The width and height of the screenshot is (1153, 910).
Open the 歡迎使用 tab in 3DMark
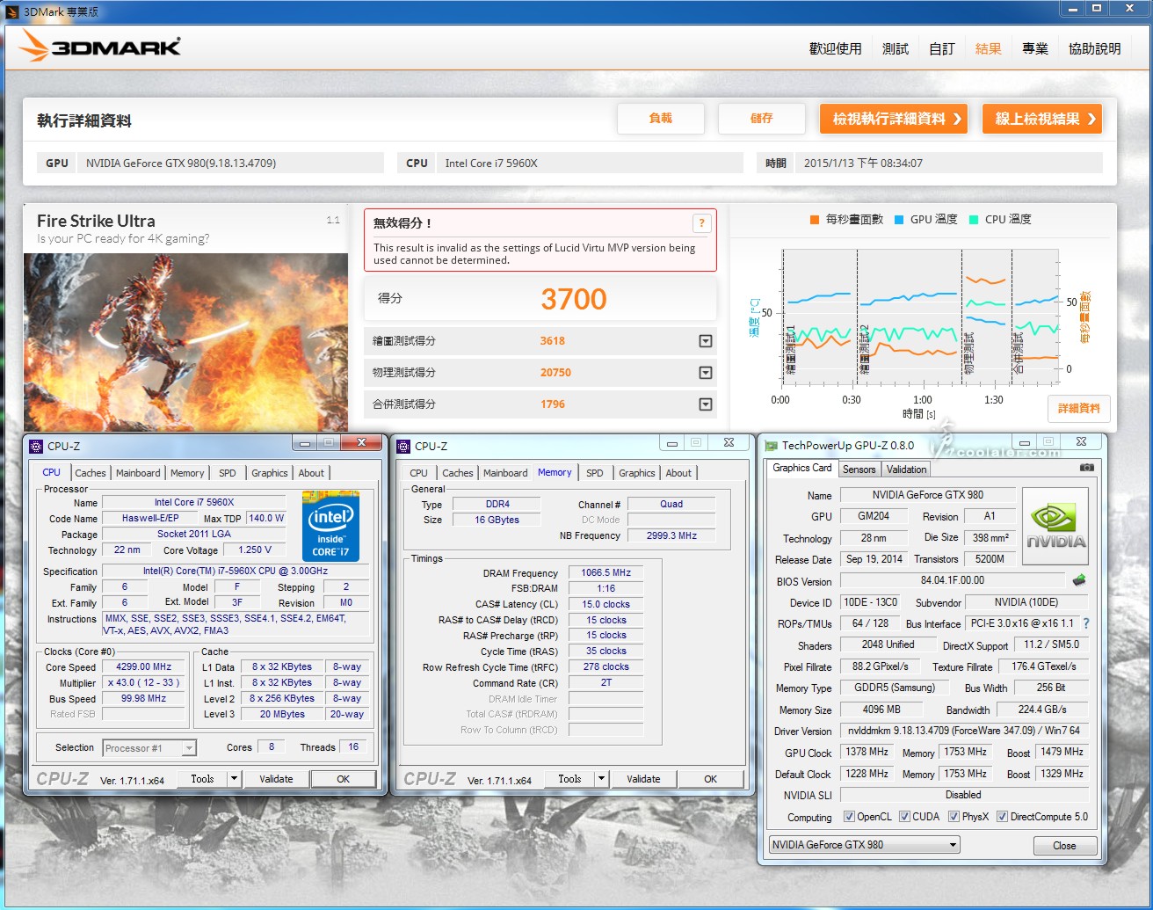[835, 48]
